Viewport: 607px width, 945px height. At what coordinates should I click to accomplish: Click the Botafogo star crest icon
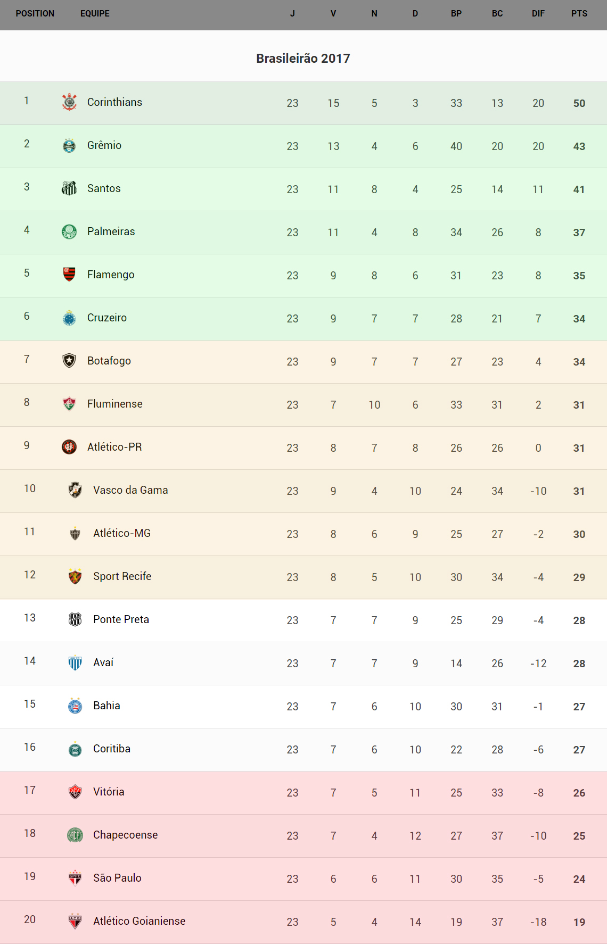69,361
